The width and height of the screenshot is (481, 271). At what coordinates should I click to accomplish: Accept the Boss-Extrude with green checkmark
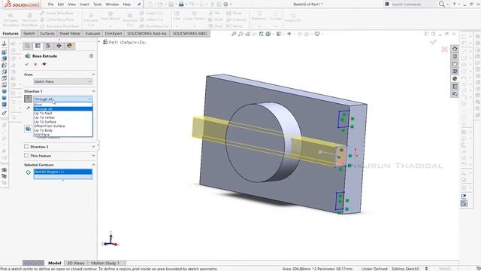(27, 64)
